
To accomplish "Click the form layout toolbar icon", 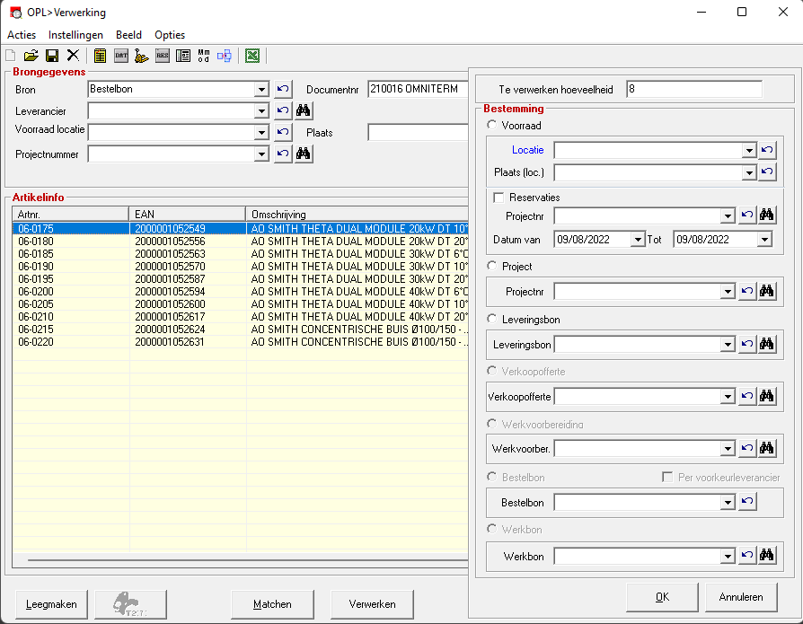I will click(x=183, y=56).
